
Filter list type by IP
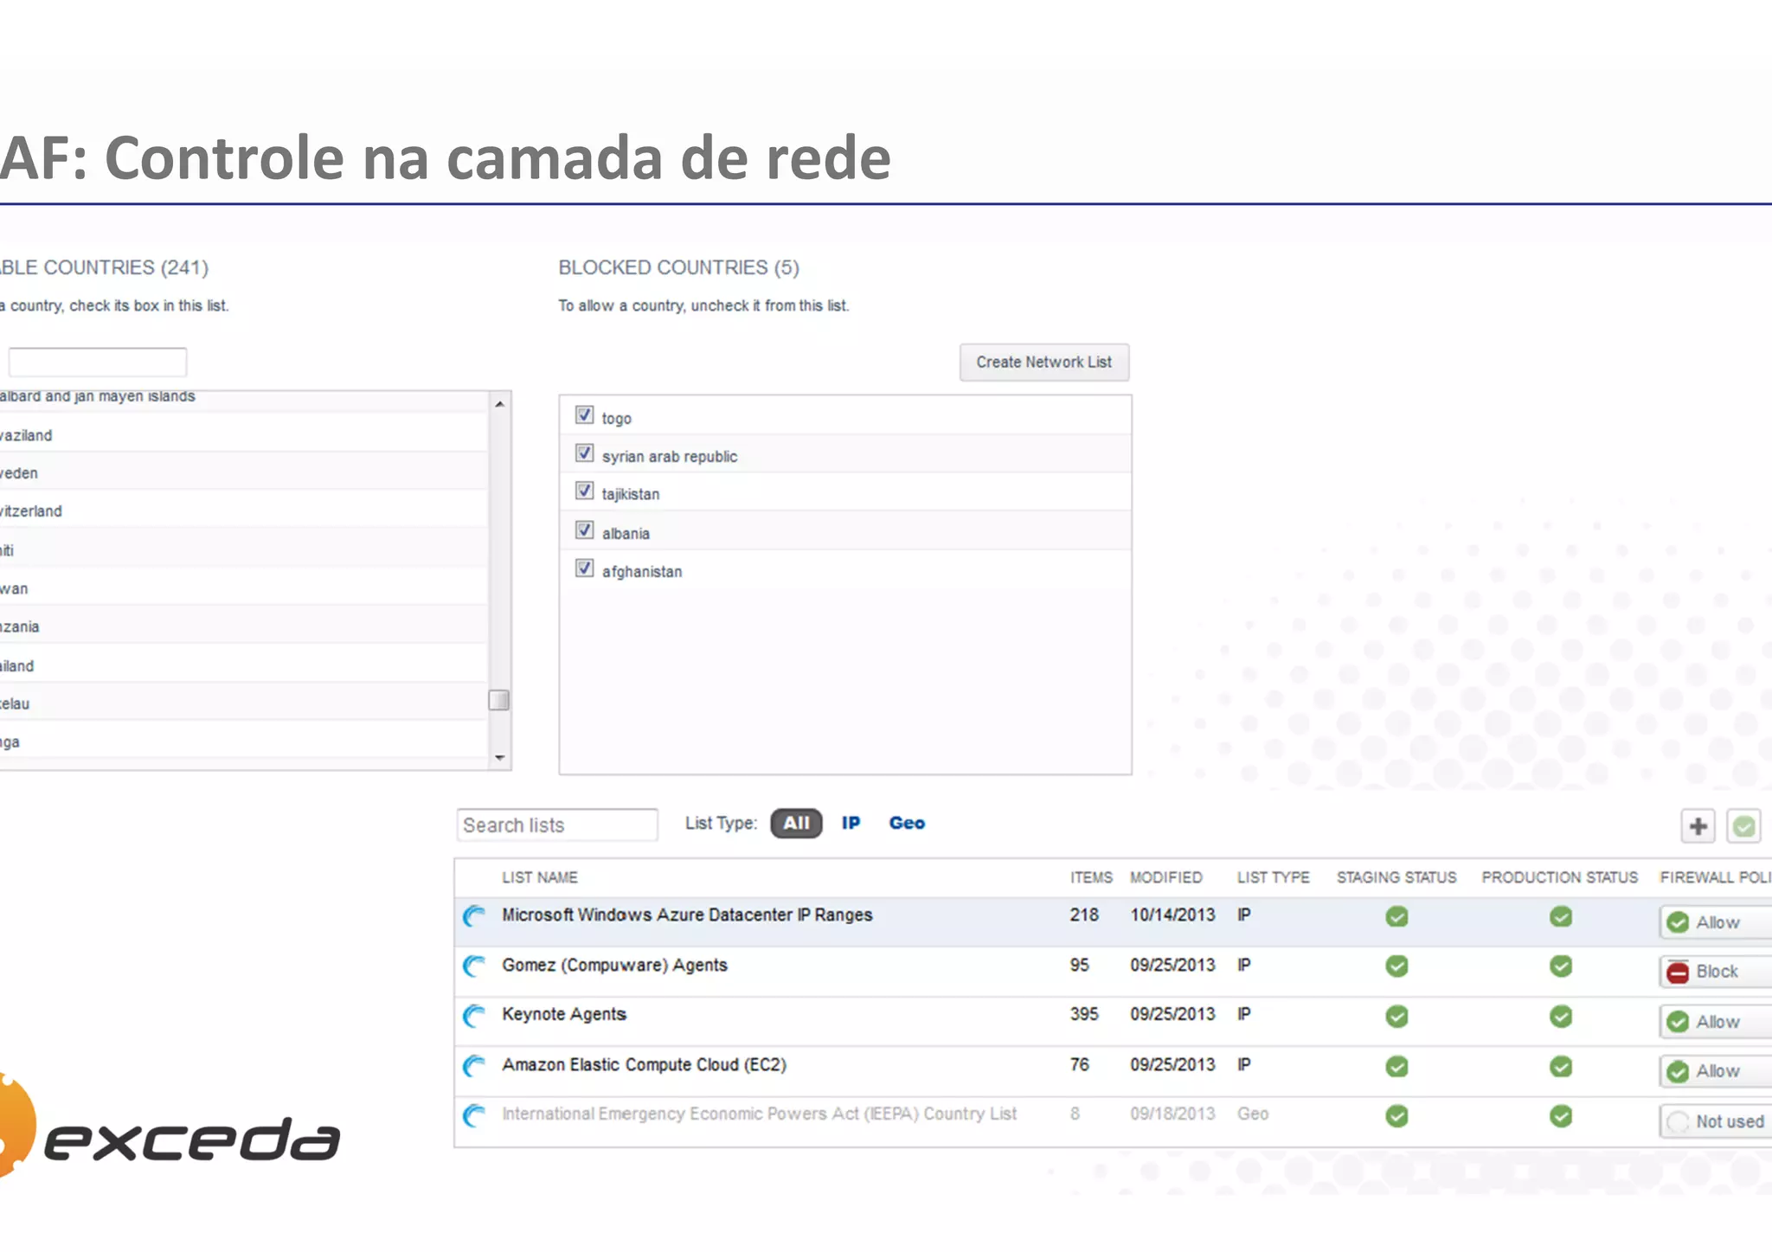click(851, 823)
